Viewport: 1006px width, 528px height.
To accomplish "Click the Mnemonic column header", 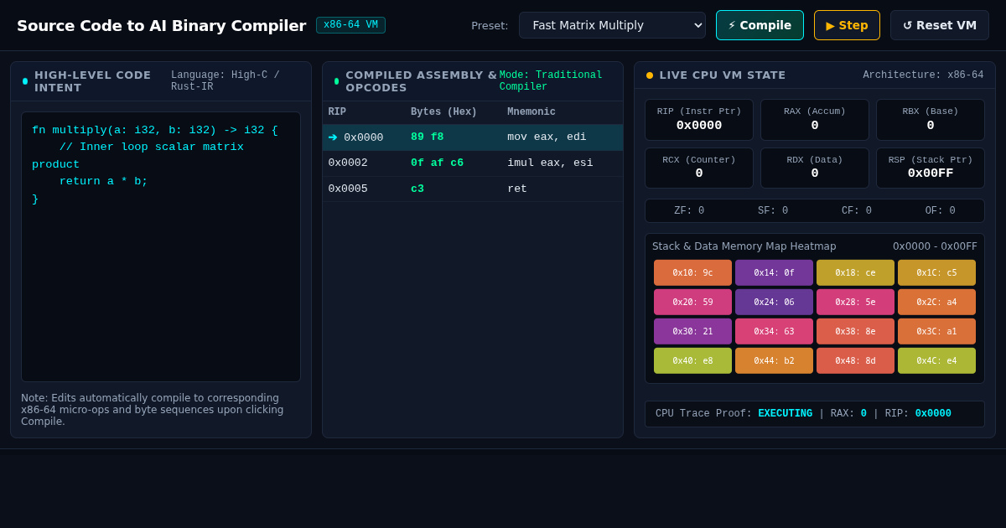I will tap(532, 112).
